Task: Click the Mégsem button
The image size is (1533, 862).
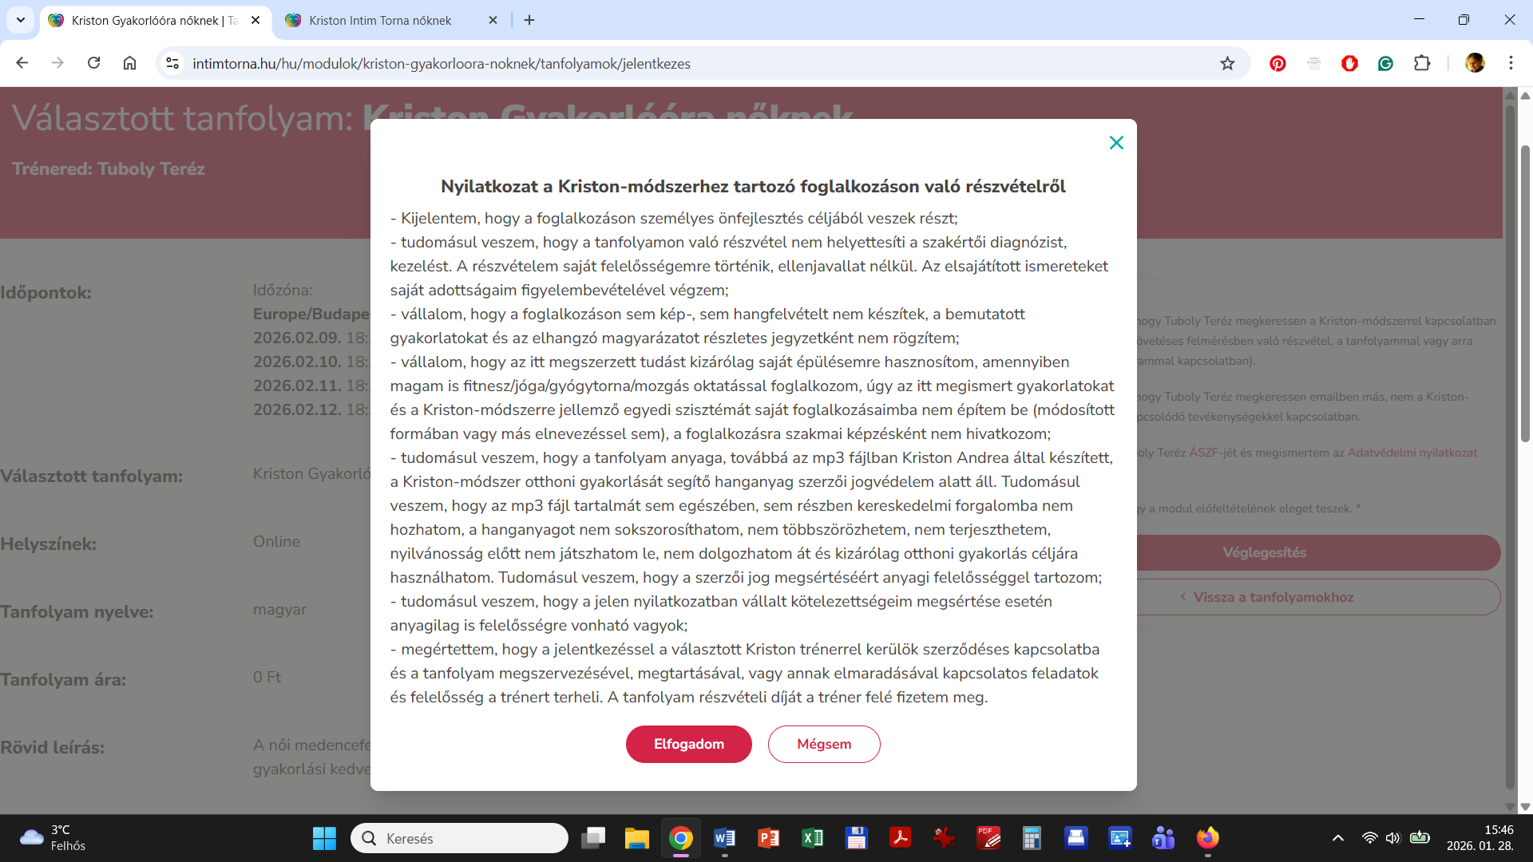Action: (823, 744)
